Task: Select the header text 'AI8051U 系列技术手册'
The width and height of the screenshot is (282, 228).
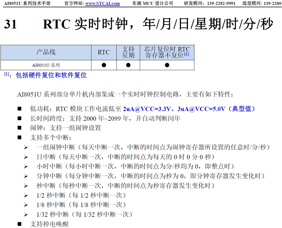Action: [27, 3]
